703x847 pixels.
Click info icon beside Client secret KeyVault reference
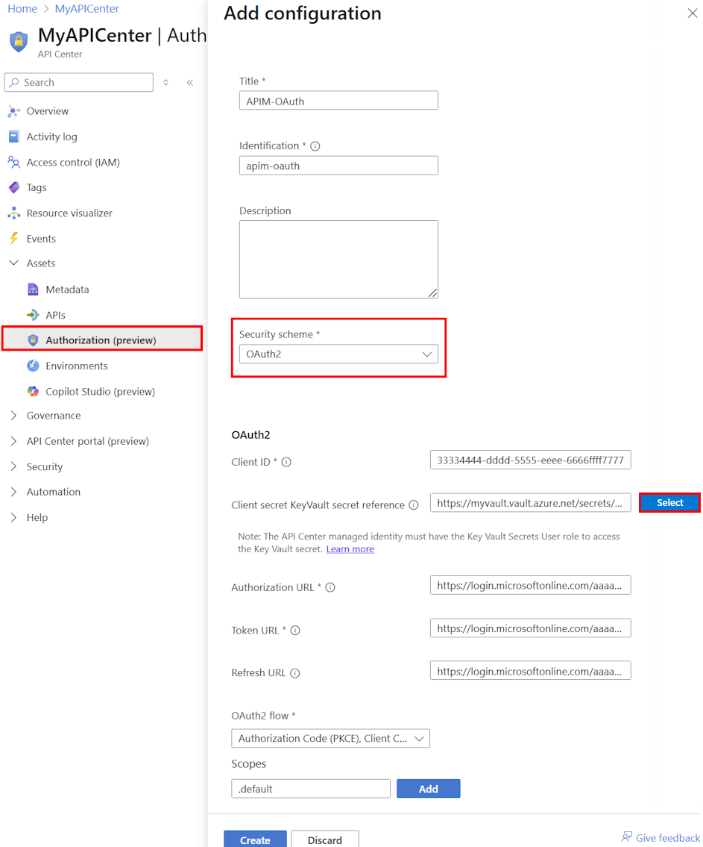pos(414,505)
